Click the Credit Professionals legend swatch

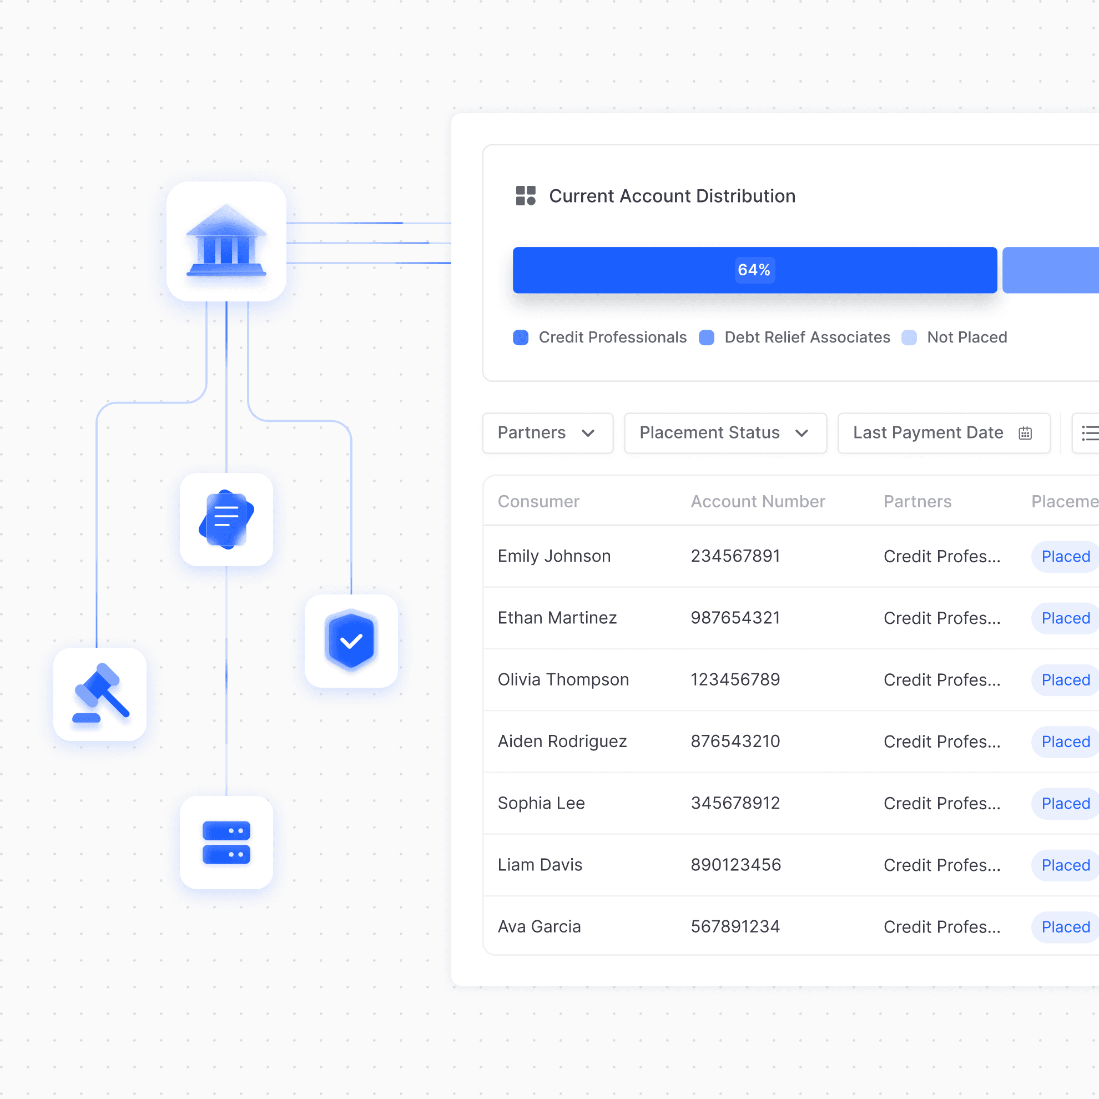(521, 337)
